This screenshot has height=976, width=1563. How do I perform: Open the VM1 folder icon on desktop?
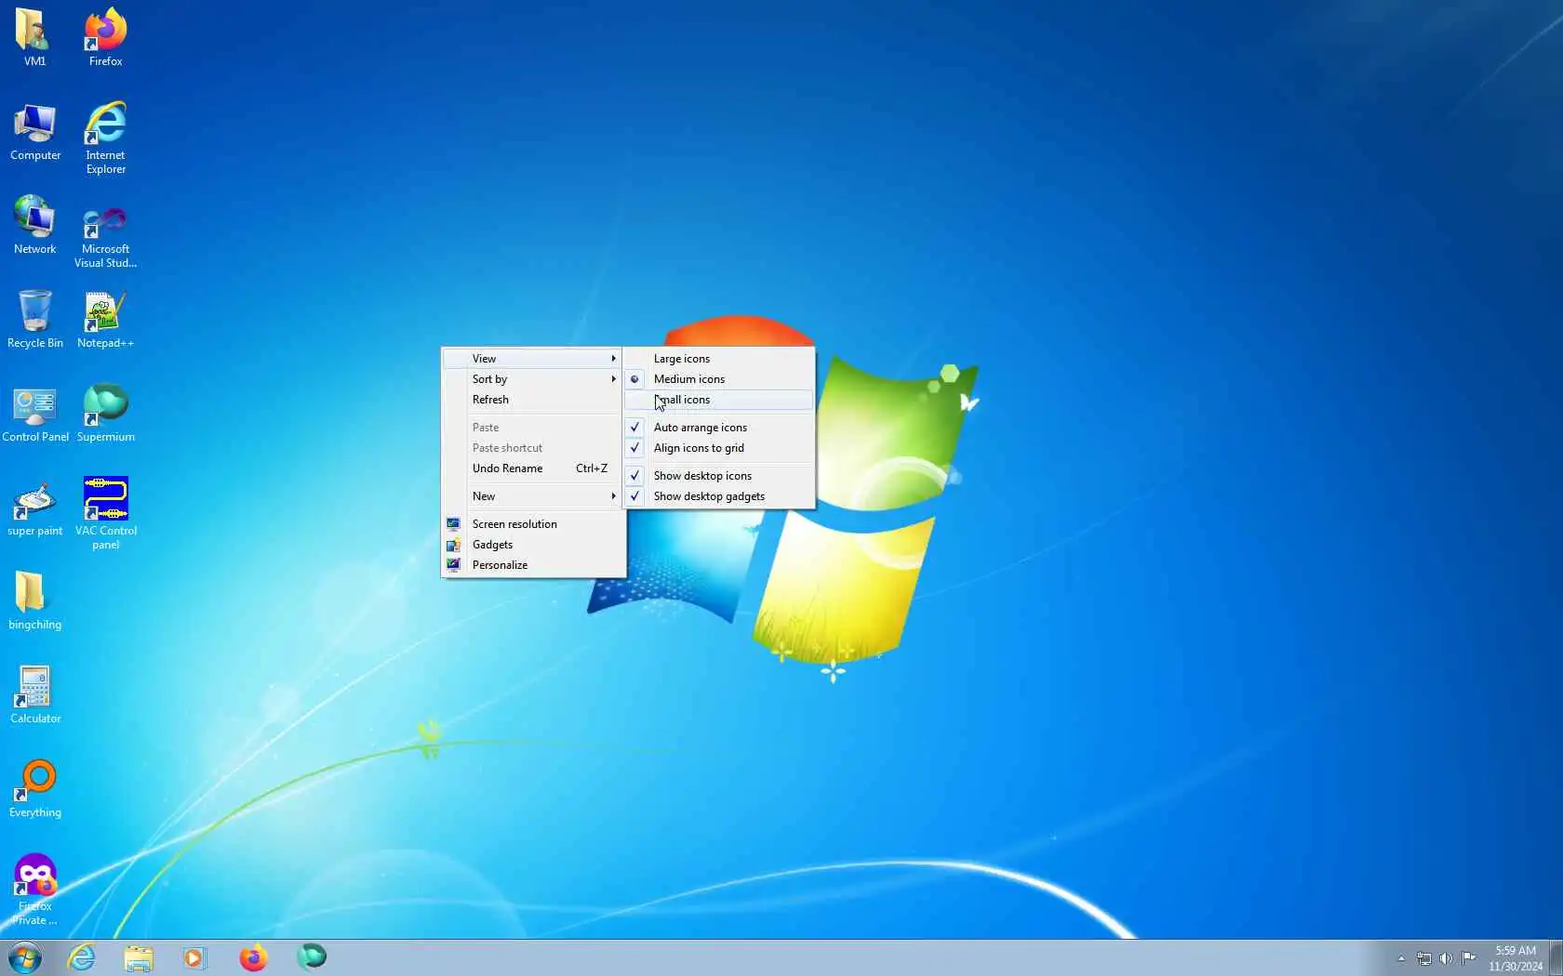[34, 37]
